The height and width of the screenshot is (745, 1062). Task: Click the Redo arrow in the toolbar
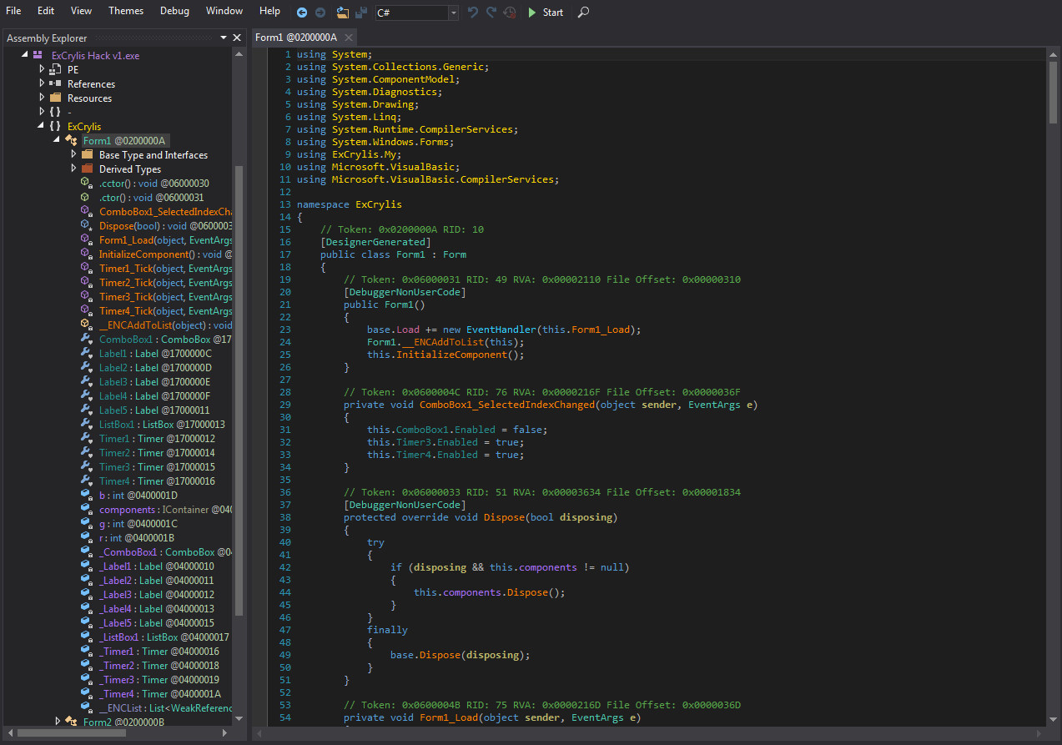tap(491, 13)
